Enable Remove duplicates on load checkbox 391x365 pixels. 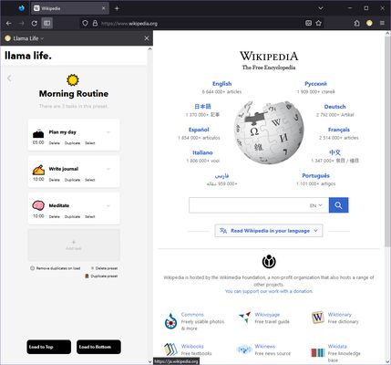(32, 268)
